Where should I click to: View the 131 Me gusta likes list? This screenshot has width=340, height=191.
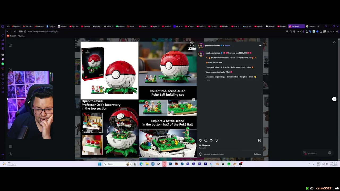pyautogui.click(x=205, y=145)
